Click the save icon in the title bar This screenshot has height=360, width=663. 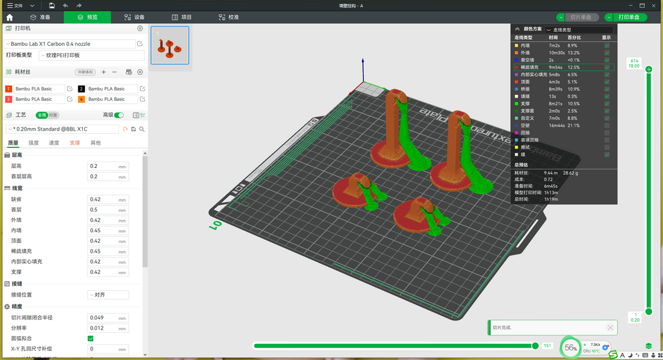point(52,5)
